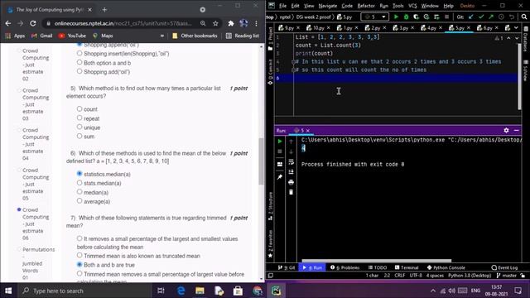Open line separator 'CRLF' selector in status bar
Screen dimensions: 530x298
point(399,276)
